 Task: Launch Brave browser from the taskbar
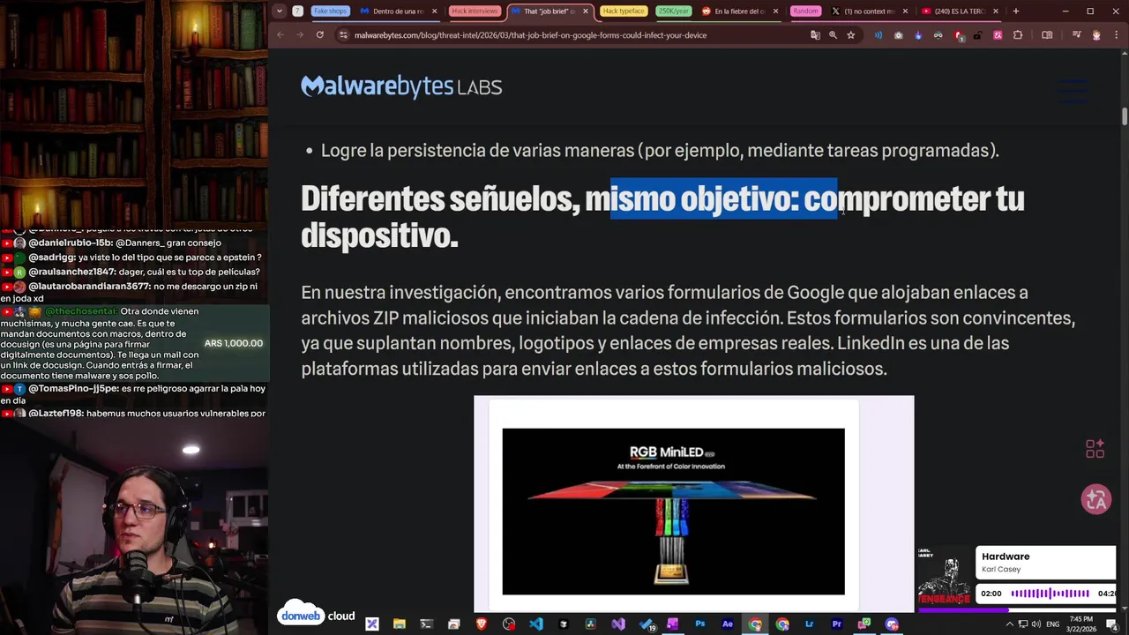point(482,624)
